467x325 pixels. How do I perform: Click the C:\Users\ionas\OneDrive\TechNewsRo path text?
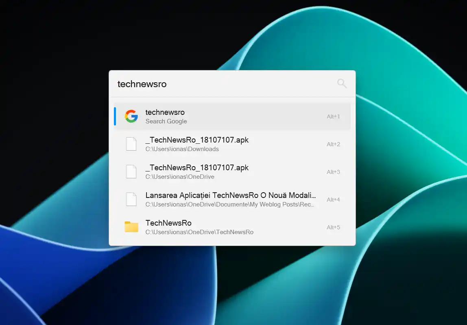coord(199,232)
